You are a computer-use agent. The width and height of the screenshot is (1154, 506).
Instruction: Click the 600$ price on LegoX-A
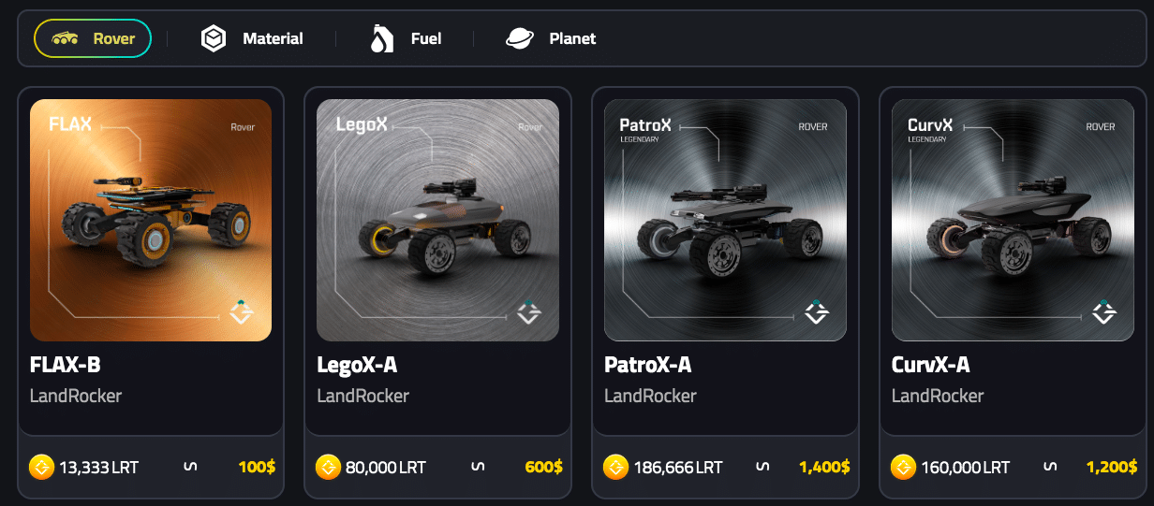click(544, 467)
